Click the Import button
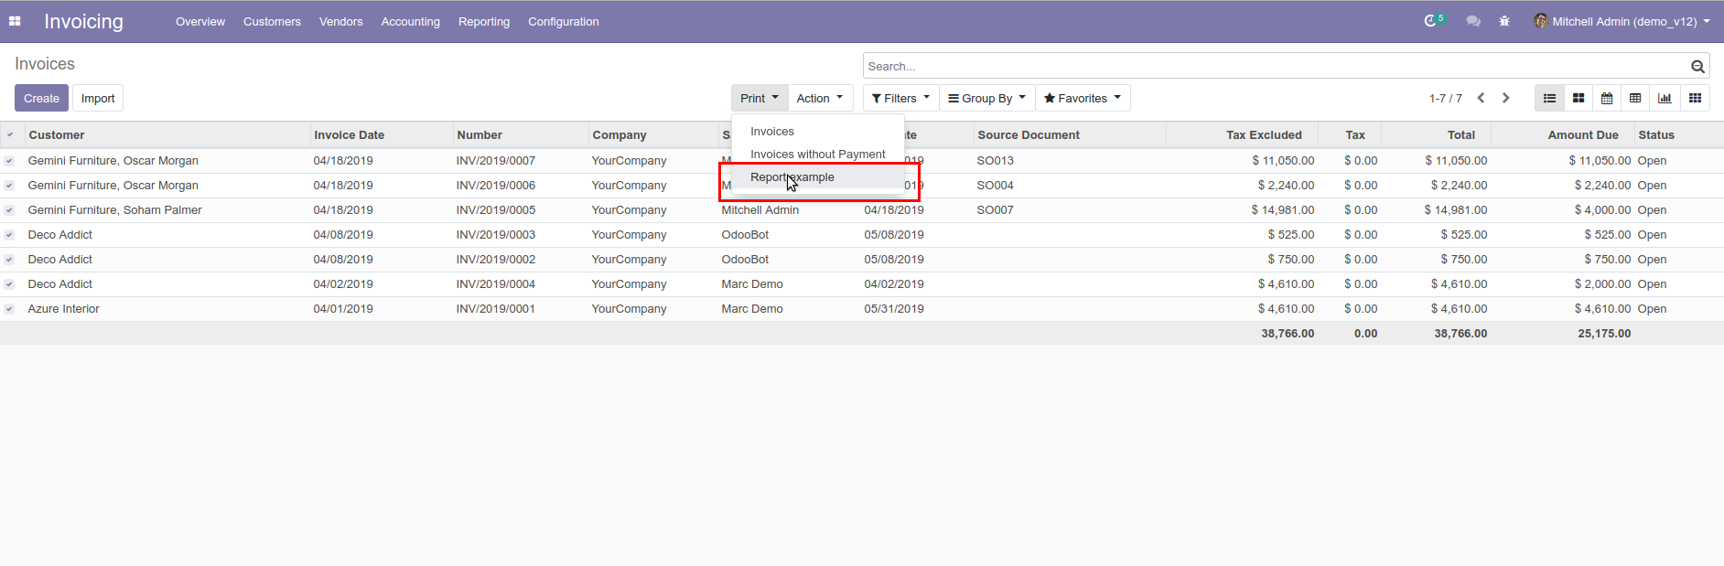 click(98, 98)
